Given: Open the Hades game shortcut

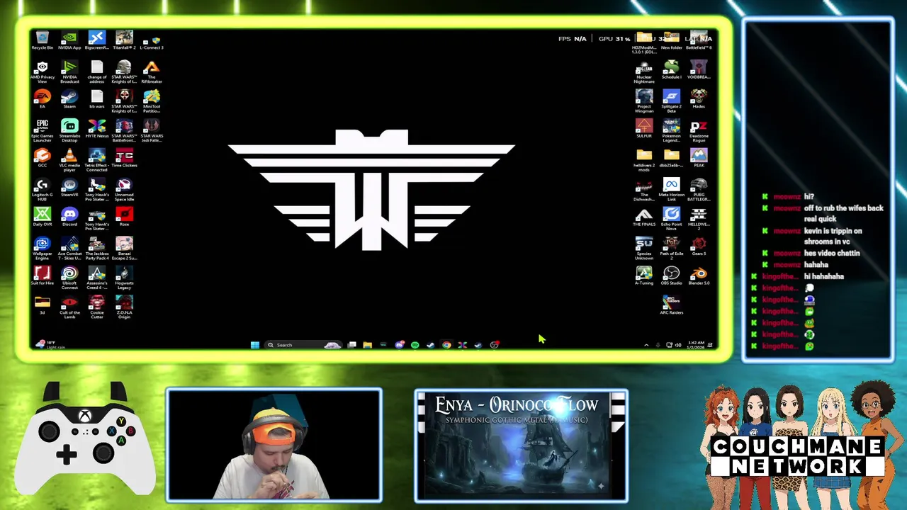Looking at the screenshot, I should click(x=699, y=98).
